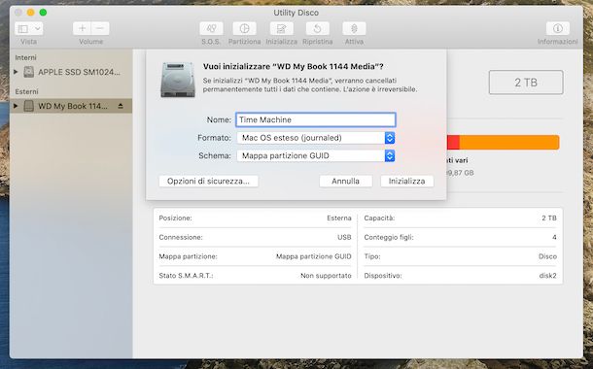The image size is (593, 369).
Task: Click the APPLE SSD disk icon
Action: click(x=29, y=72)
